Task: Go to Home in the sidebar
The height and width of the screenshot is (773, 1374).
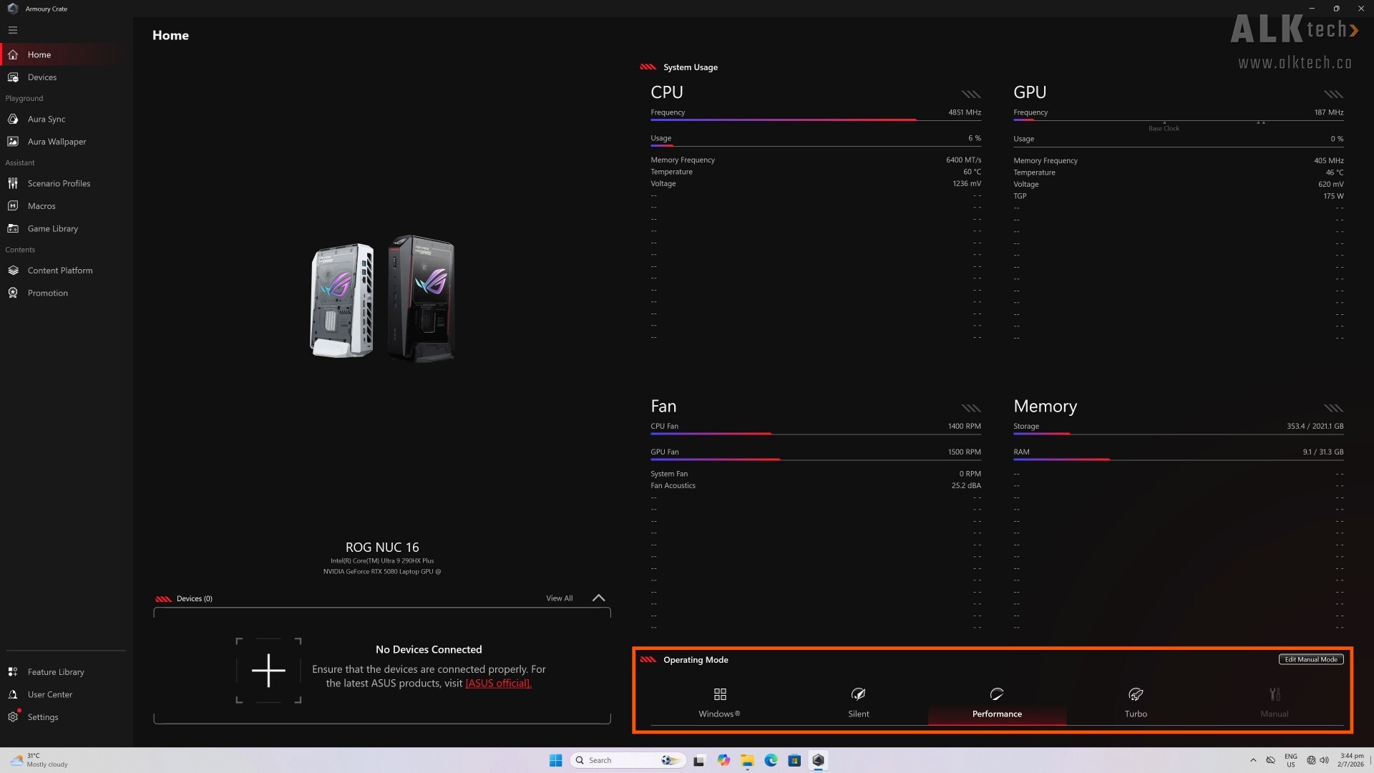Action: (66, 54)
